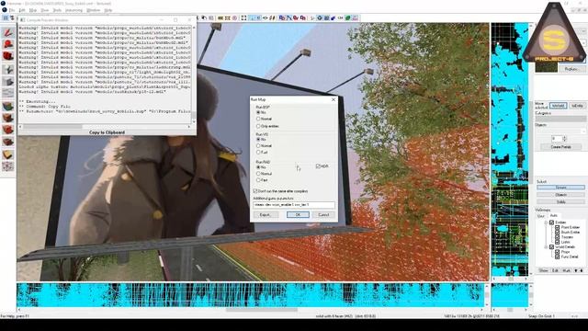Select Only entities under Run BSP
This screenshot has height=331, width=588.
[258, 126]
